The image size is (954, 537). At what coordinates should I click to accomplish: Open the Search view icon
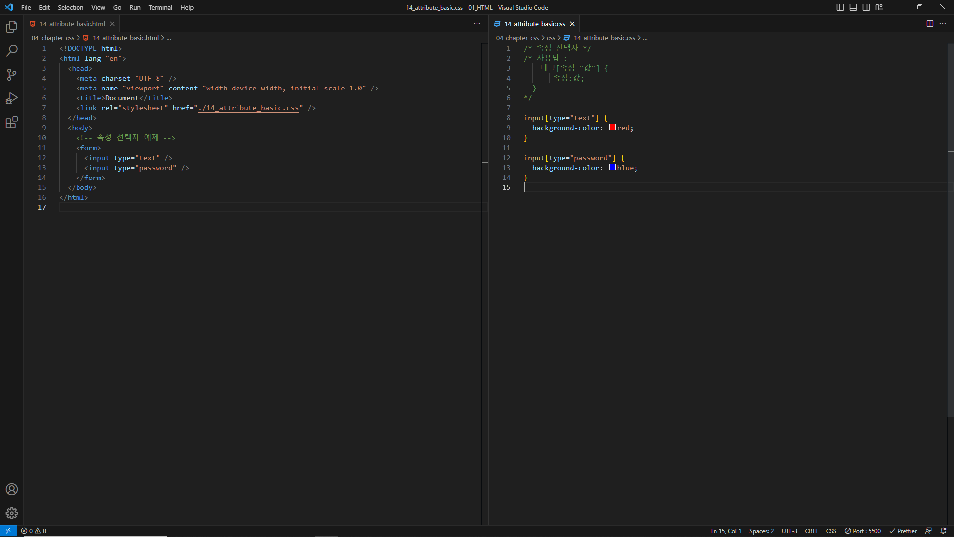pyautogui.click(x=12, y=51)
